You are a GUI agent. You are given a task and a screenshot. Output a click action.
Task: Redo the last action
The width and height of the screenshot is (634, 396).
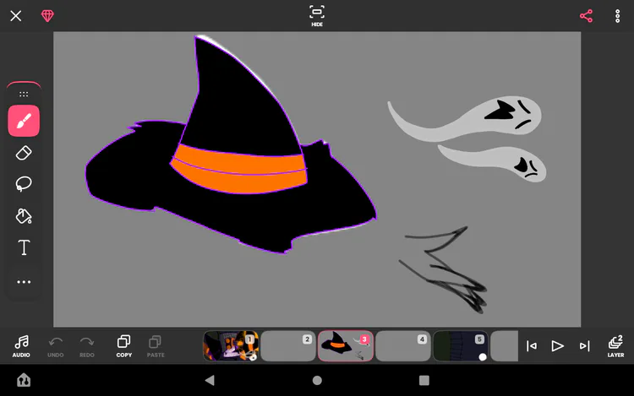point(87,346)
